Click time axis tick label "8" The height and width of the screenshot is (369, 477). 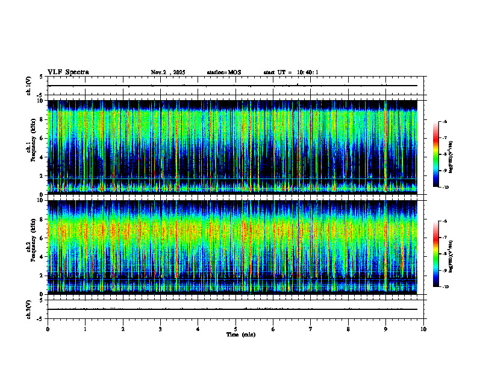pos(348,329)
